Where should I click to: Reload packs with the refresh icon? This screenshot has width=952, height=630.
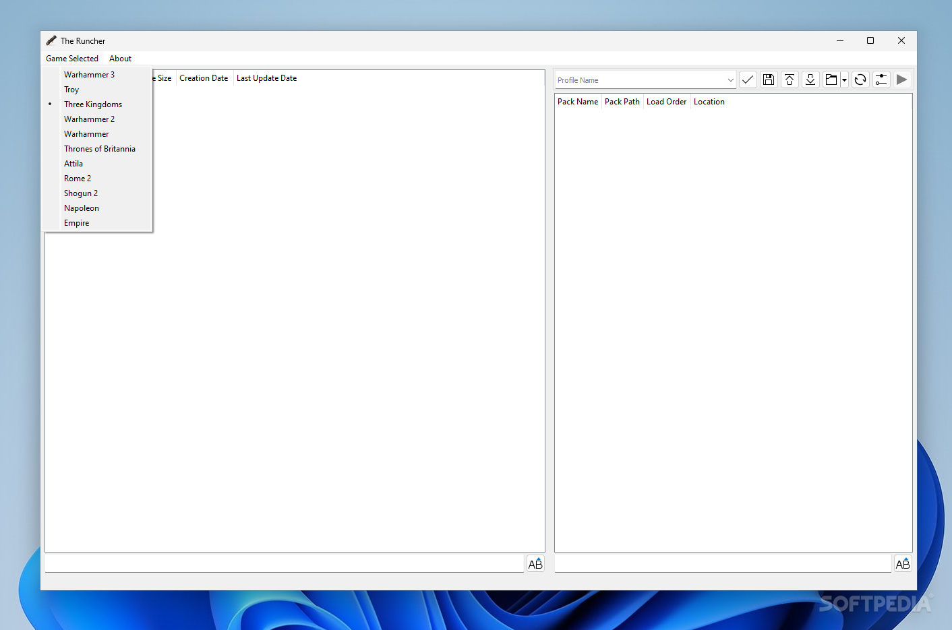coord(860,80)
